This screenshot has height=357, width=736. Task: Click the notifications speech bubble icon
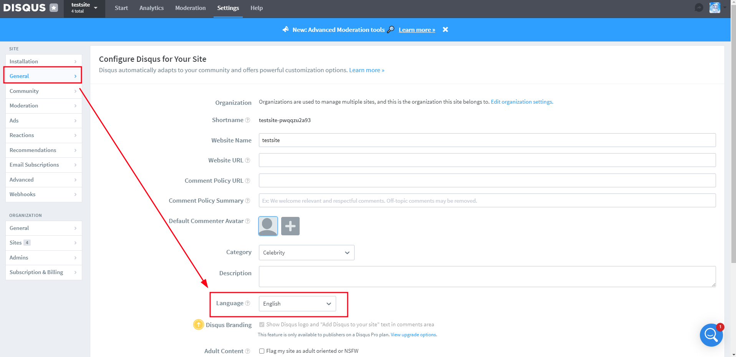(699, 8)
